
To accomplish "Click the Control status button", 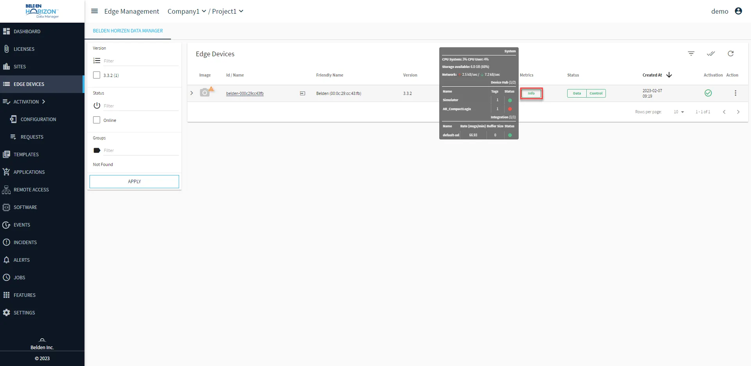I will pos(596,93).
